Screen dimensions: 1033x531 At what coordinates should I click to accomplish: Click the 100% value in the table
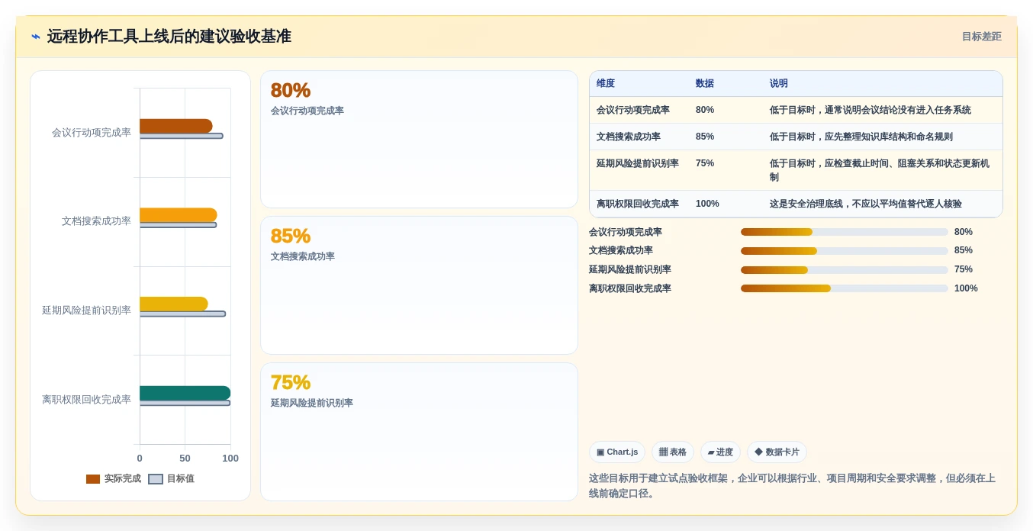pos(707,204)
